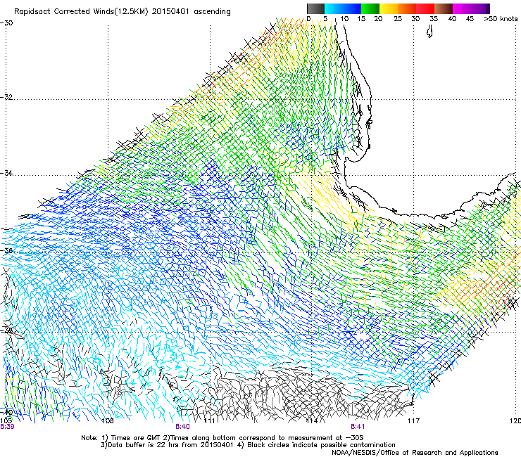Screen dimensions: 521x457
Task: Click the yellow 20-25 knots legend band
Action: coord(389,8)
